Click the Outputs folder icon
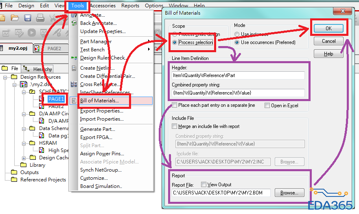359x214 pixels. click(14, 172)
